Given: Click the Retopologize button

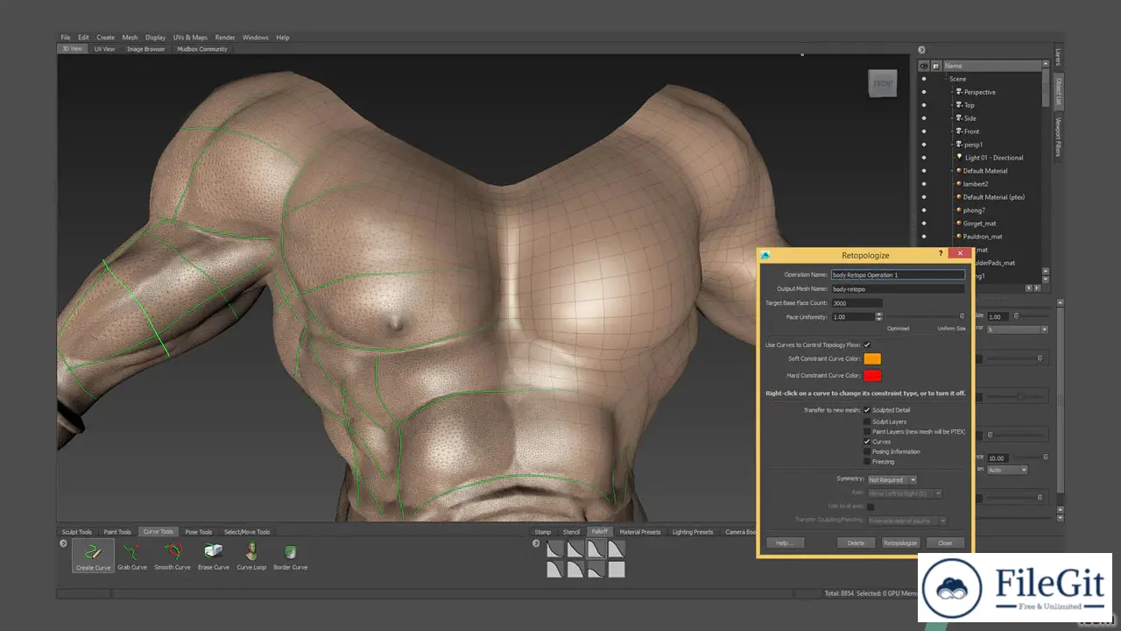Looking at the screenshot, I should [x=900, y=543].
